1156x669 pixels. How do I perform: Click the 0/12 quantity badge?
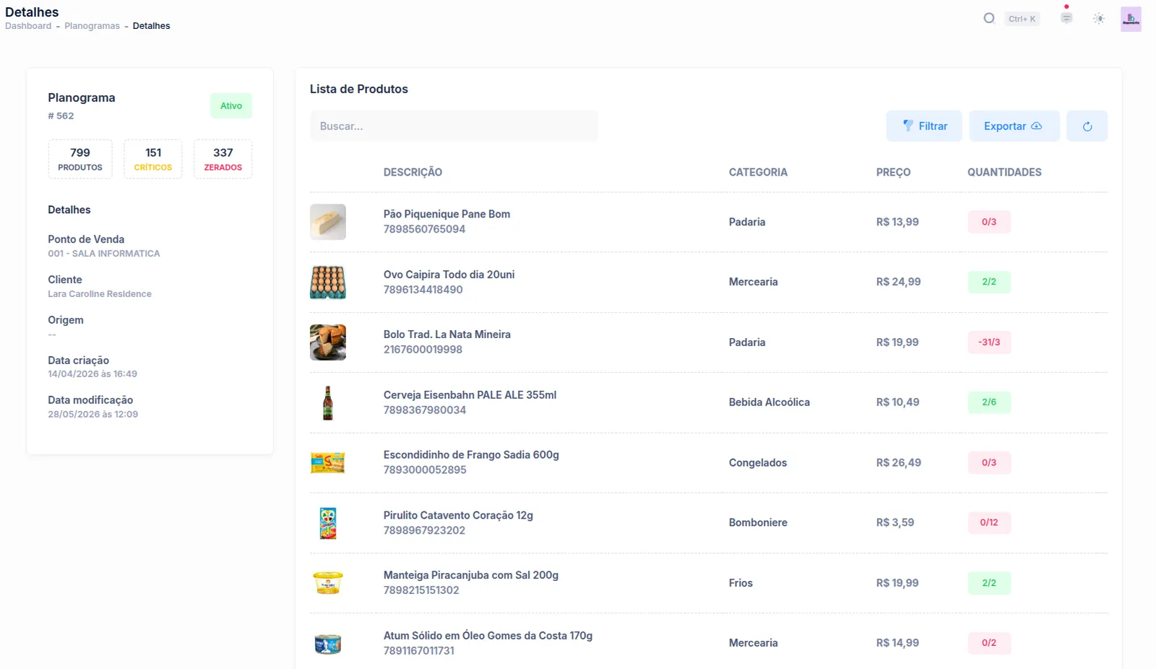point(989,522)
